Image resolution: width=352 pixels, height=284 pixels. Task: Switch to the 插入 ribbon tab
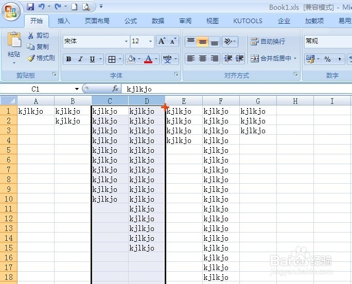(63, 21)
